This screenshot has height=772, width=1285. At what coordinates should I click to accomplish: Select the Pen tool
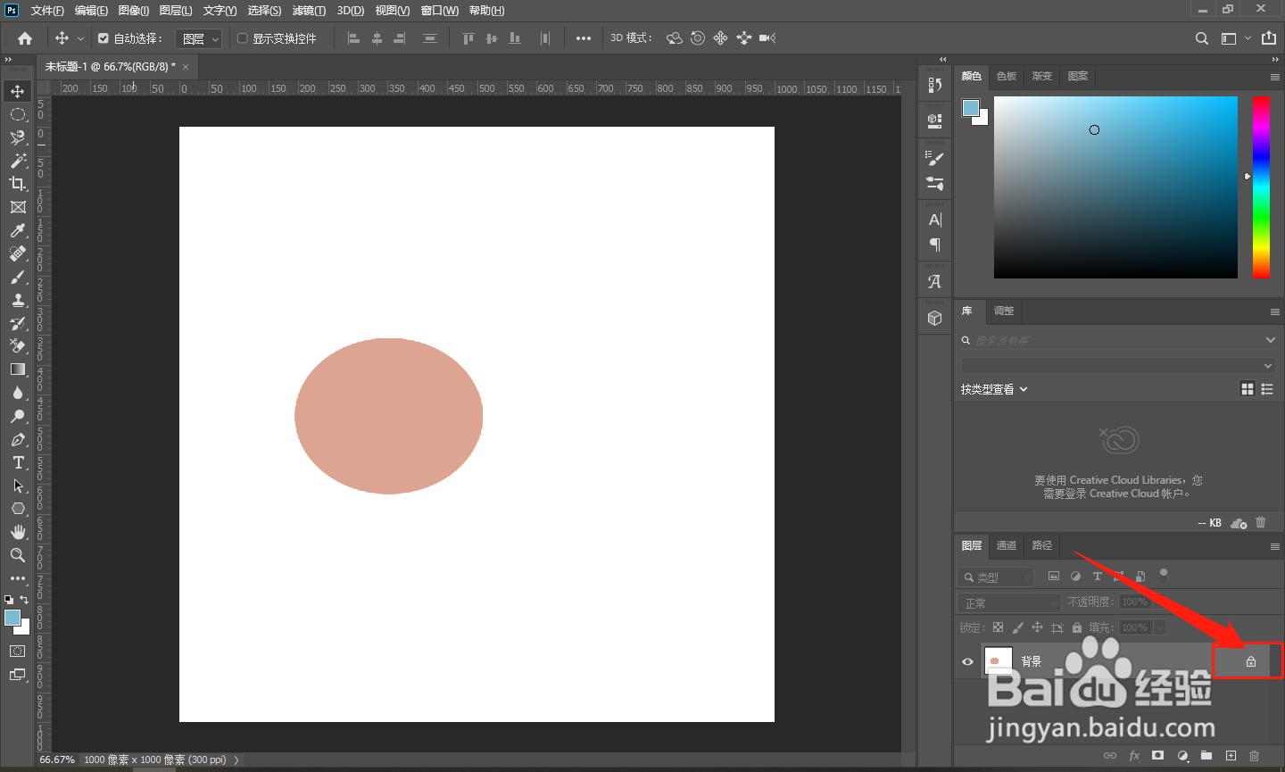pyautogui.click(x=18, y=439)
